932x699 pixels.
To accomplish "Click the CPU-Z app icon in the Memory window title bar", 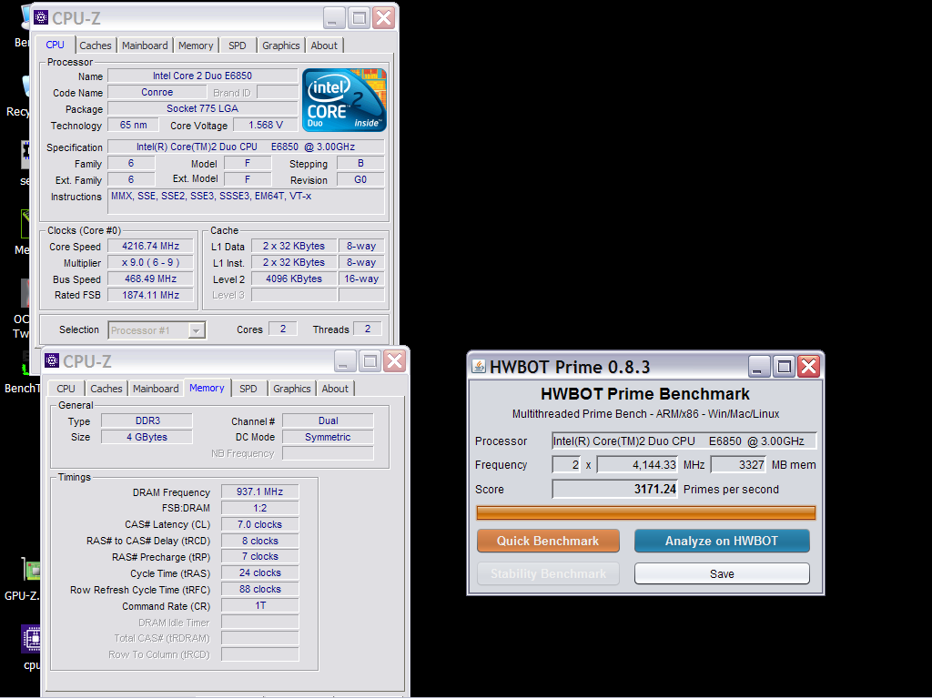I will [52, 360].
